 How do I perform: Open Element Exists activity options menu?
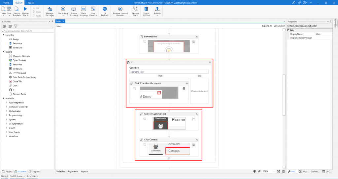tap(193, 42)
